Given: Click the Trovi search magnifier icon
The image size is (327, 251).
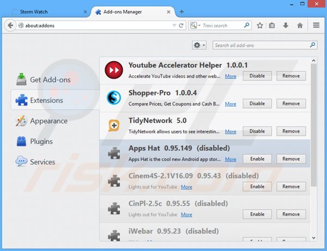Looking at the screenshot, I should pyautogui.click(x=246, y=26).
